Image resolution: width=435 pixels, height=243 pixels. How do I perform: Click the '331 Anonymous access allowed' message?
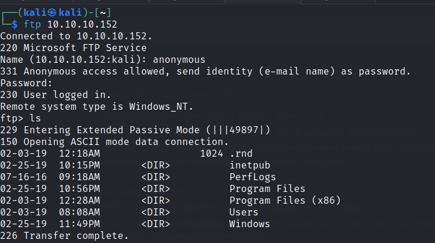coord(205,71)
